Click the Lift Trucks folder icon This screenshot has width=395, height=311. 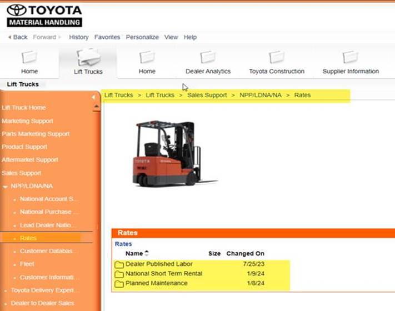coord(88,57)
